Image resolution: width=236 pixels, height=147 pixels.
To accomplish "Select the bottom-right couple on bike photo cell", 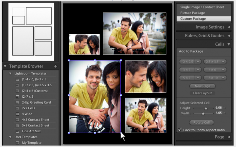I will (146, 115).
